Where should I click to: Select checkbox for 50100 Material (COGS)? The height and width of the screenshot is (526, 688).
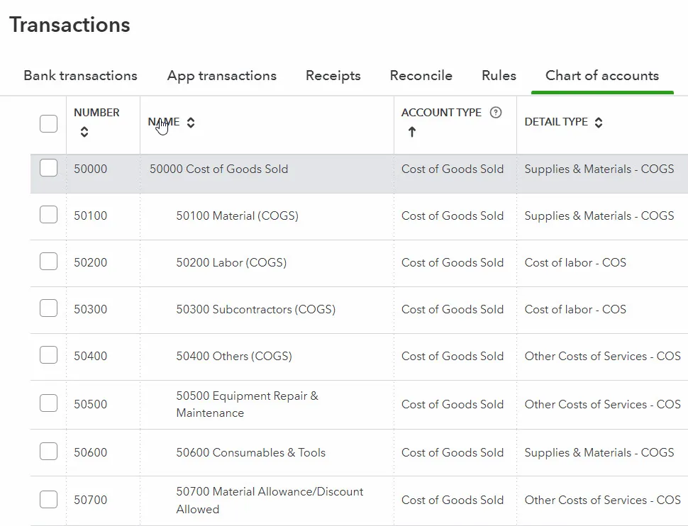click(48, 216)
